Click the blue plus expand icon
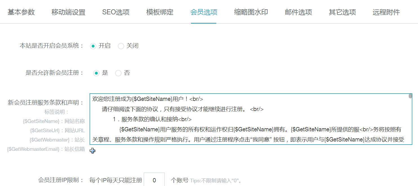 click(x=92, y=151)
